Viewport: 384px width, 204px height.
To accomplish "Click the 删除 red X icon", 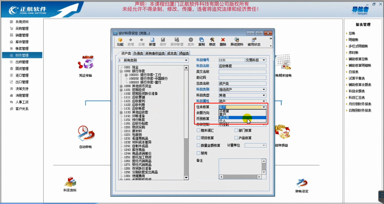I will click(223, 42).
